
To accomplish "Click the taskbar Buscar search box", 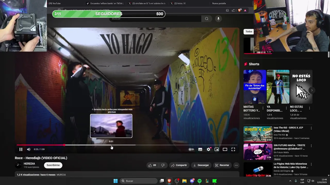I will pyautogui.click(x=139, y=181).
